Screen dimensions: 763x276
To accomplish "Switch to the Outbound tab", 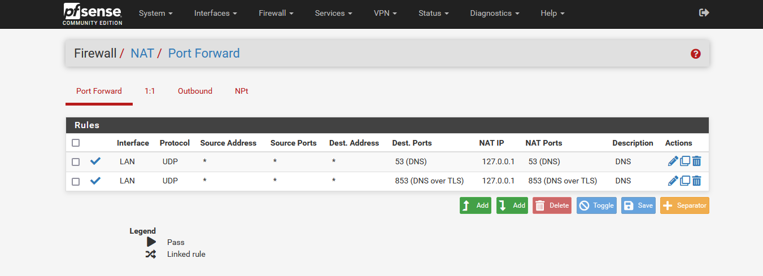I will [195, 91].
